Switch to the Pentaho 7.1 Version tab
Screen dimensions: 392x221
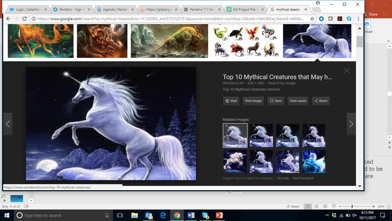[202, 10]
